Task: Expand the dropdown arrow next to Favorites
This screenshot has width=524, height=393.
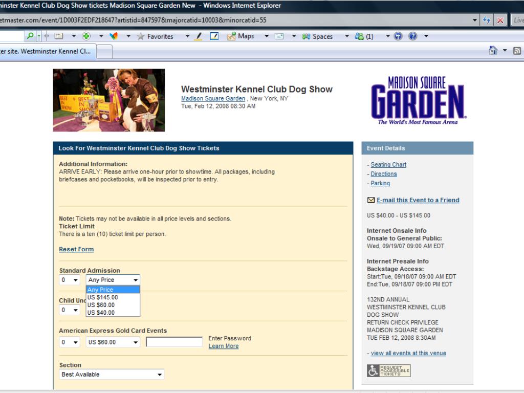Action: (187, 36)
